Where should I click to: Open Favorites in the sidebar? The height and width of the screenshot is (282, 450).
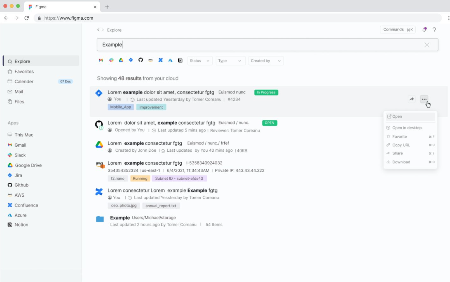[x=24, y=71]
